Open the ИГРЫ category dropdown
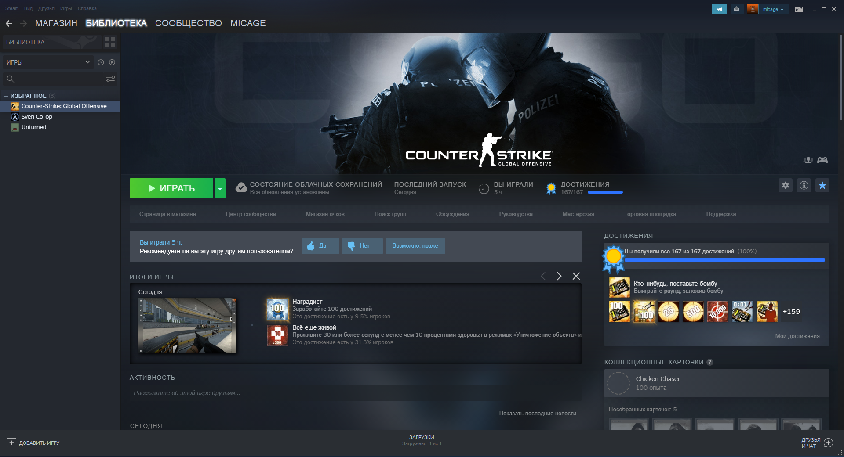Viewport: 844px width, 457px height. tap(48, 62)
